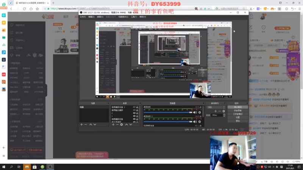Click the PC客户端 button on Douyu page
Viewport: 303px width, 170px height.
(282, 28)
